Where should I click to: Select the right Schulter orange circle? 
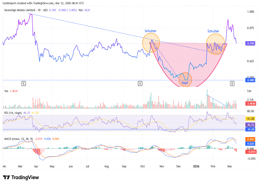coord(215,44)
